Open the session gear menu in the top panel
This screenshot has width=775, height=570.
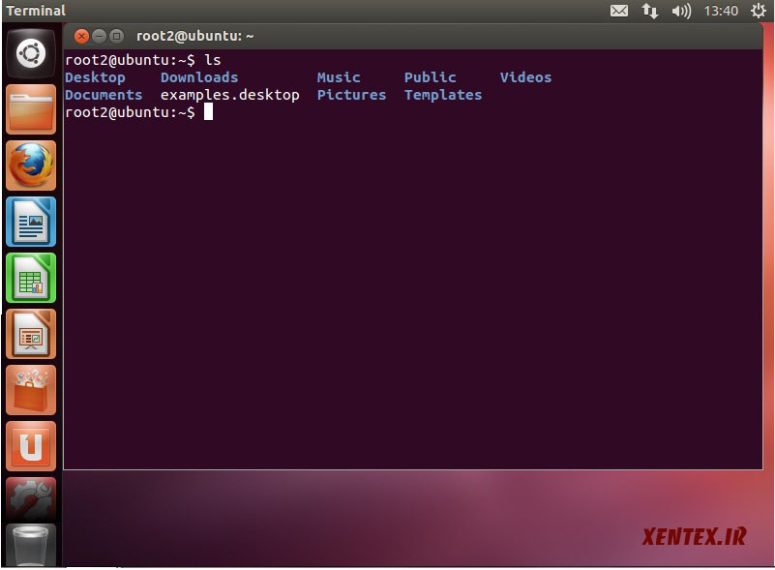click(759, 12)
